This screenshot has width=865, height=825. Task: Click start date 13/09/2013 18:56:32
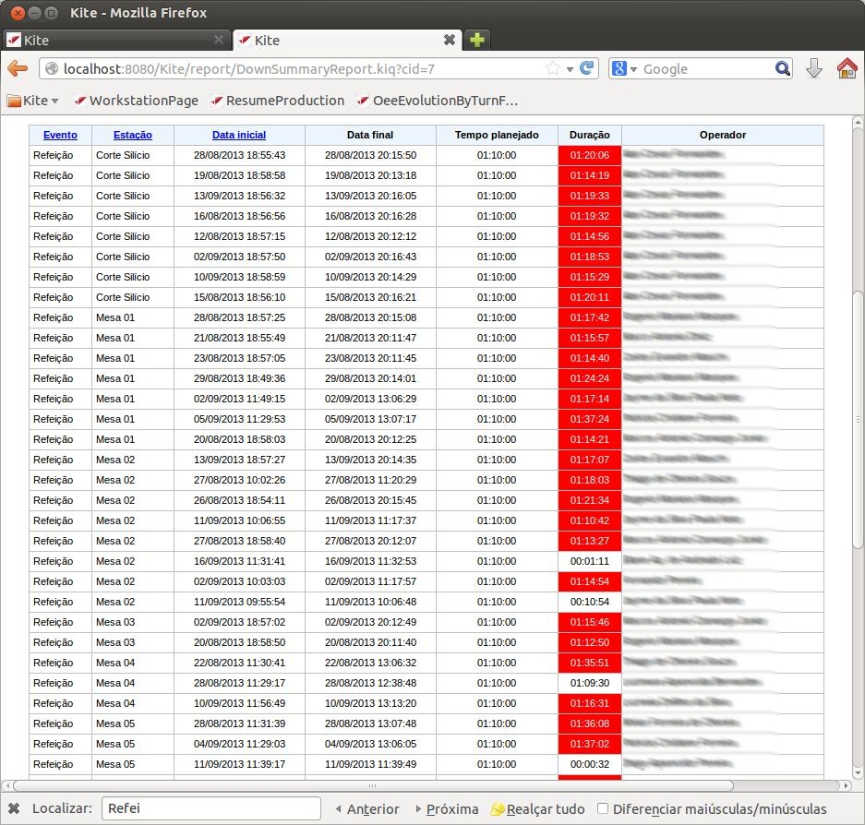[x=239, y=197]
